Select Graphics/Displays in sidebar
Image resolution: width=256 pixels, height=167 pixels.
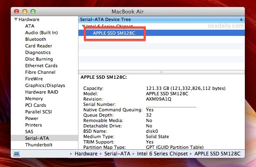click(45, 85)
